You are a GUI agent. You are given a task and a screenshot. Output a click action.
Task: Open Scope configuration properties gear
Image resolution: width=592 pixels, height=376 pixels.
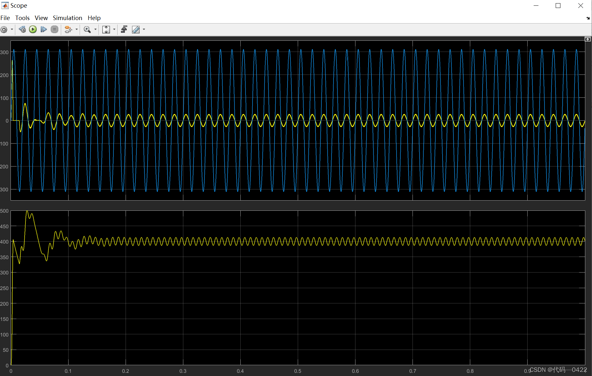pos(4,30)
